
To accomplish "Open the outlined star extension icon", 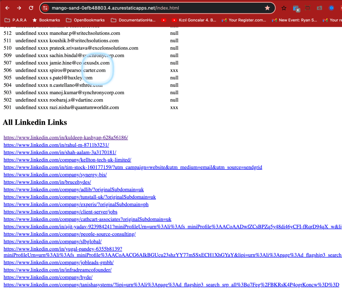I will coord(284,8).
